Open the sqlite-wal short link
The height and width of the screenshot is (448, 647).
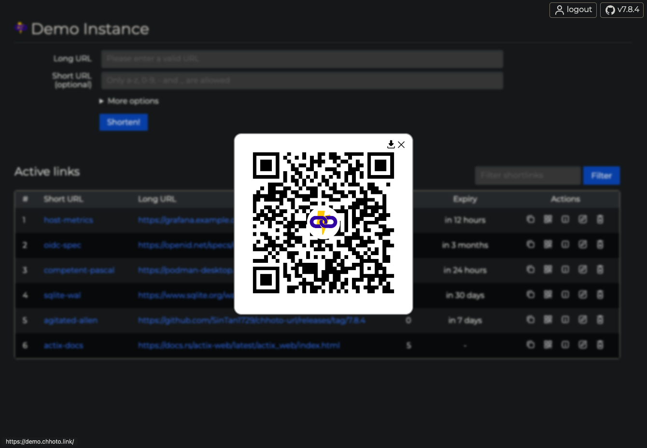click(62, 295)
